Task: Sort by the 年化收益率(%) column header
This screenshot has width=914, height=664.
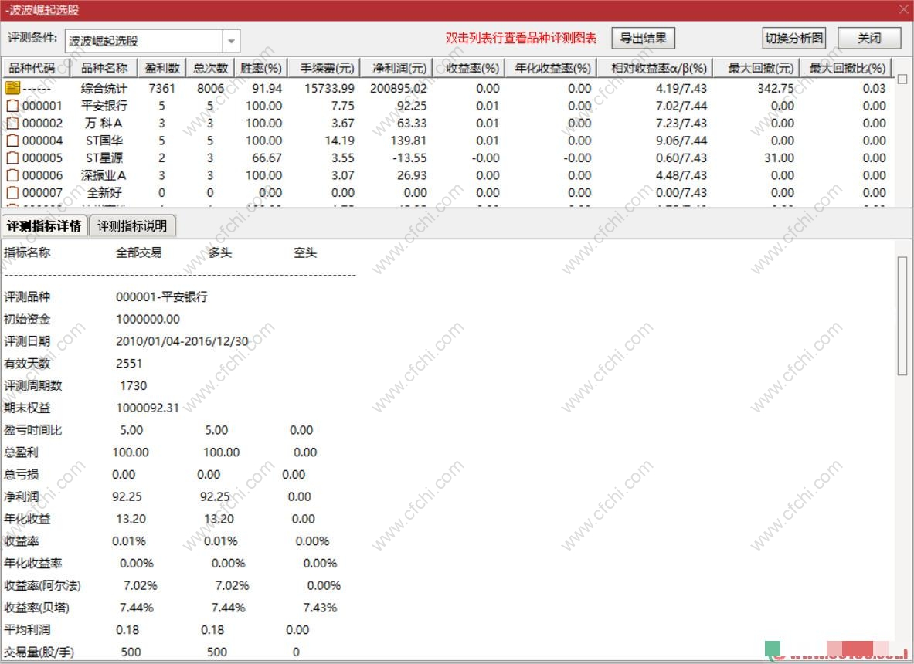Action: (x=552, y=68)
